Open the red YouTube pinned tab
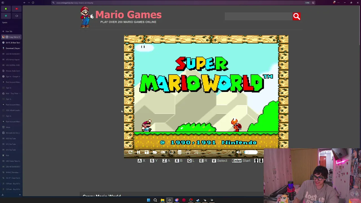This screenshot has width=361, height=203. pos(17,9)
